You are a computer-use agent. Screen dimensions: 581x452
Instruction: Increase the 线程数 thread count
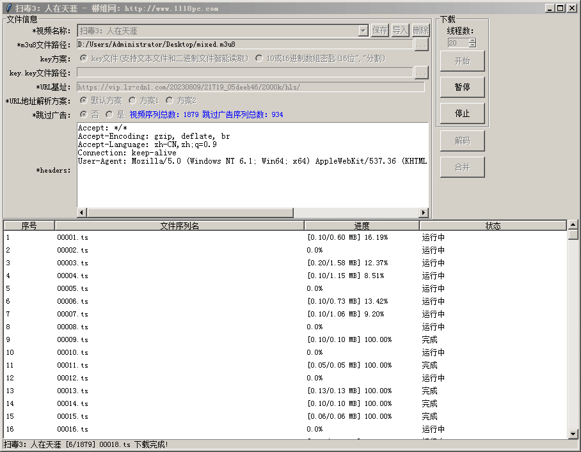(x=472, y=40)
